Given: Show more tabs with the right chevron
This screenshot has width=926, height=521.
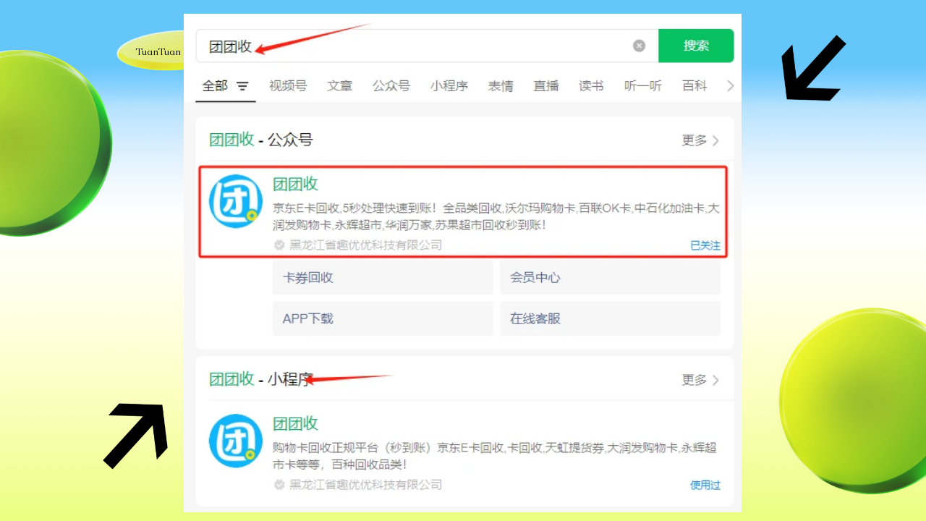Looking at the screenshot, I should [x=730, y=85].
